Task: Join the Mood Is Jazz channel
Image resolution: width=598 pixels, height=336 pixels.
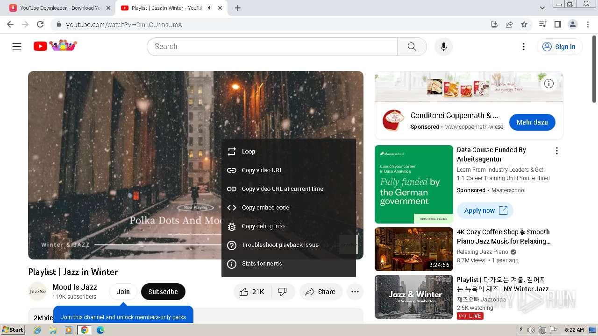Action: 123,292
